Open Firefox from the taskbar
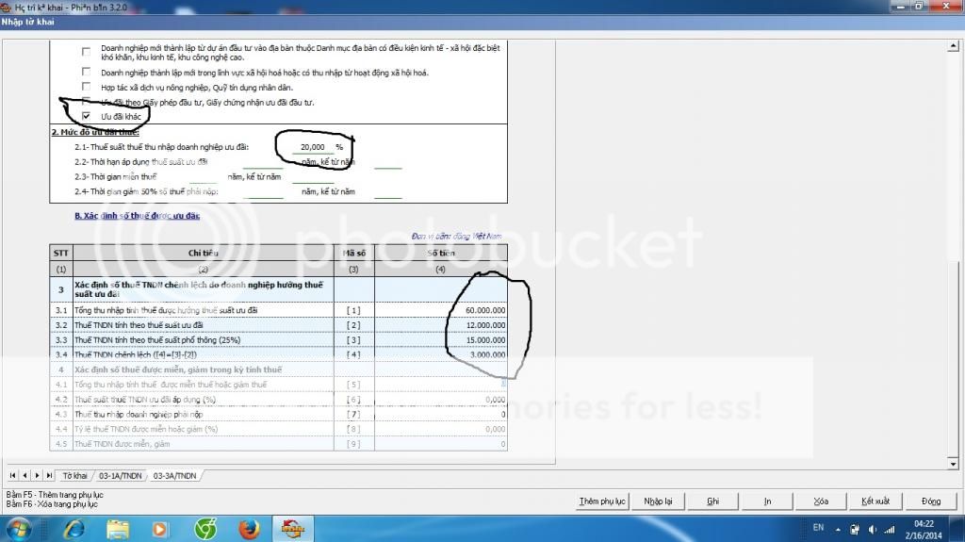 [247, 529]
